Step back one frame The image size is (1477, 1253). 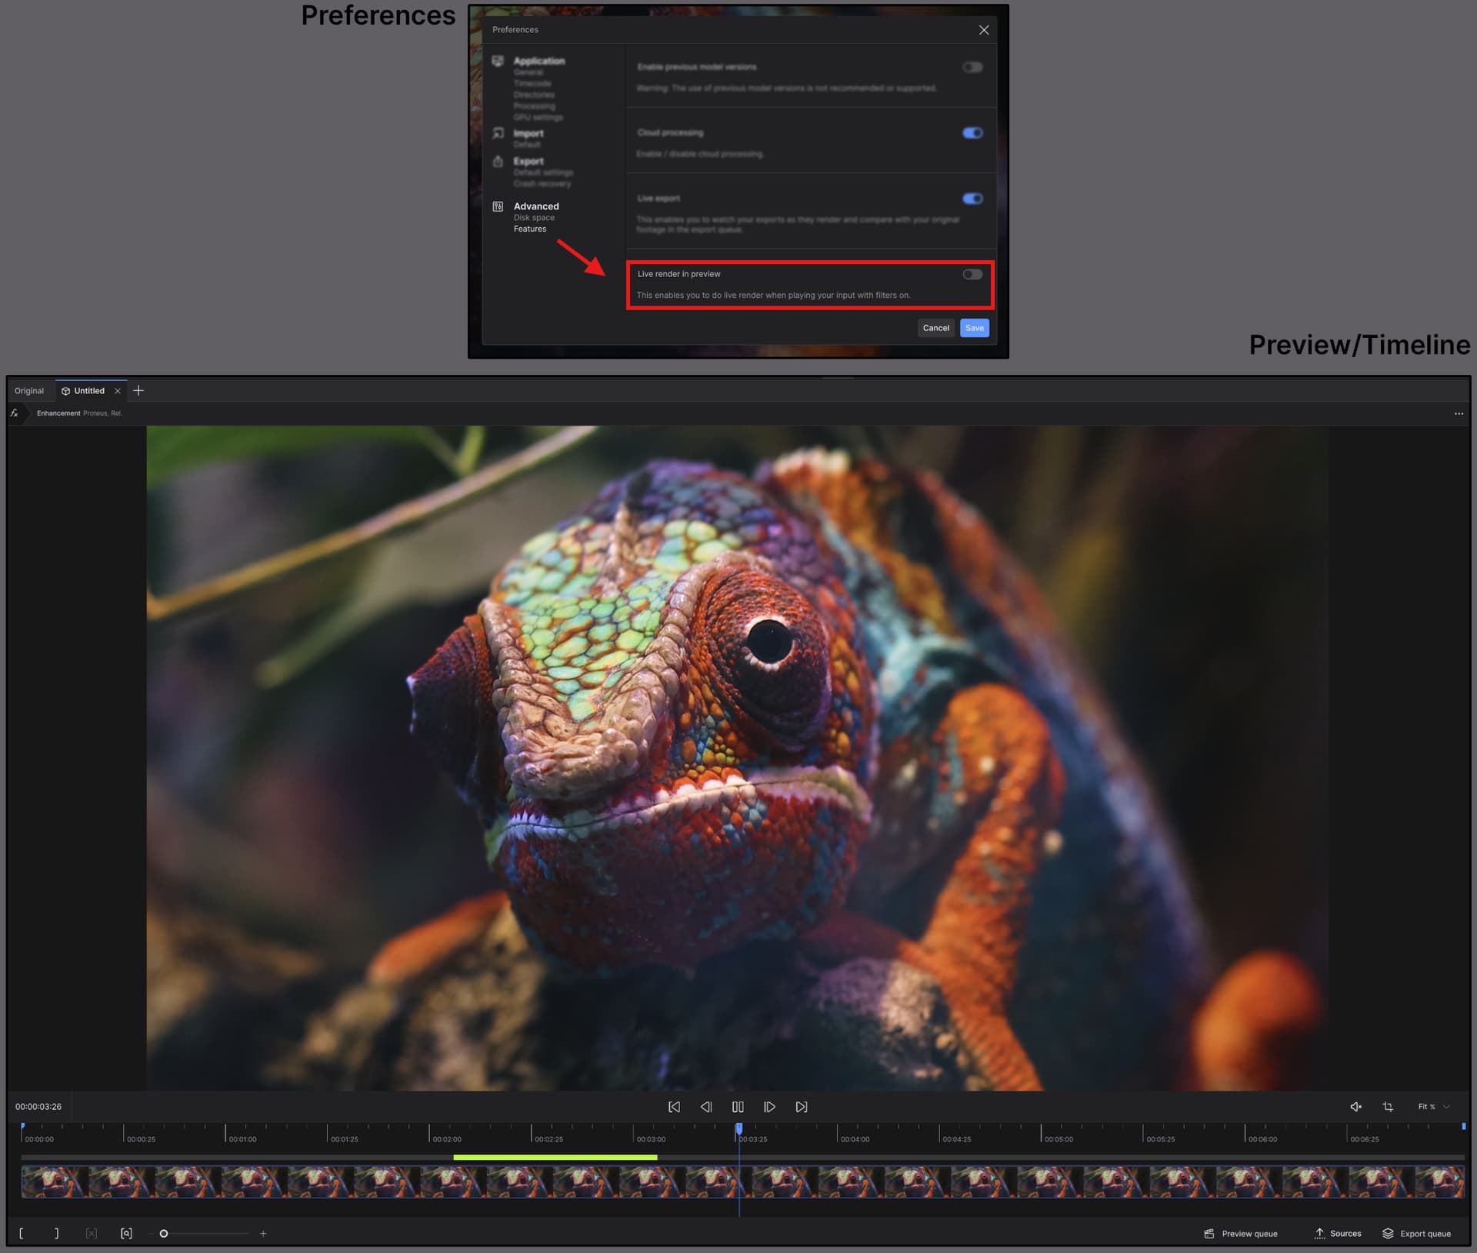coord(705,1107)
